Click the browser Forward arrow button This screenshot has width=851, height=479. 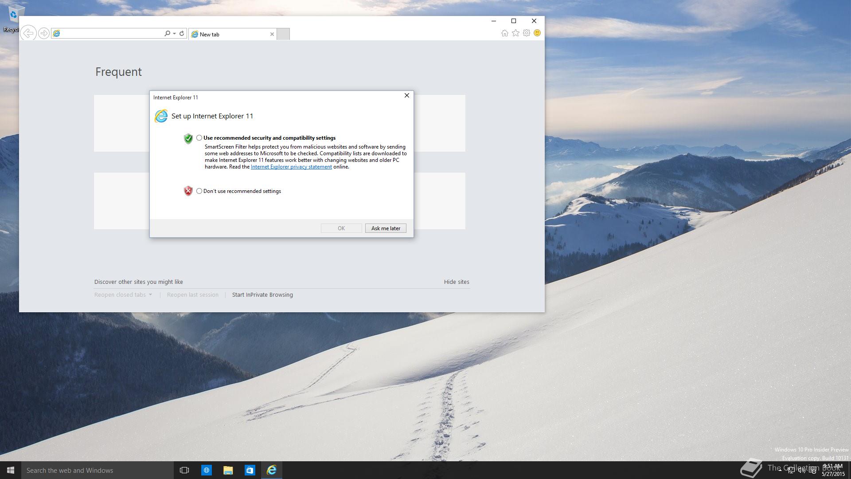pos(43,33)
